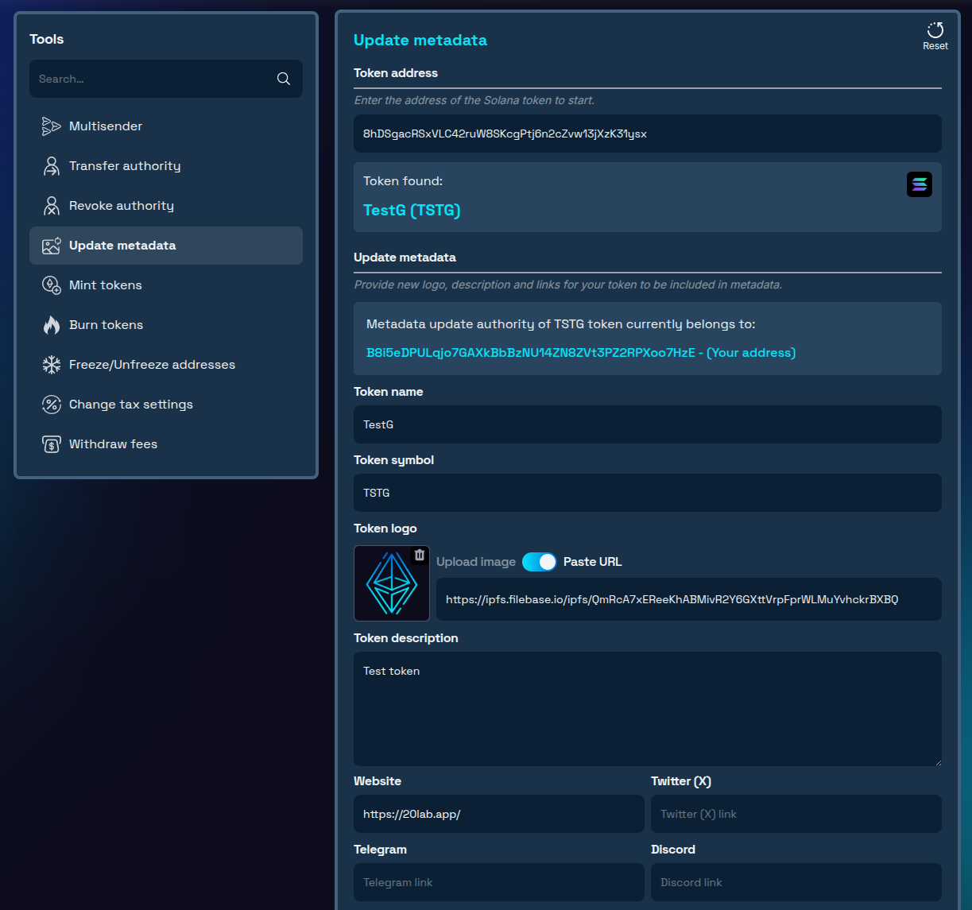
Task: Click the Reset circular arrow icon
Action: (x=935, y=30)
